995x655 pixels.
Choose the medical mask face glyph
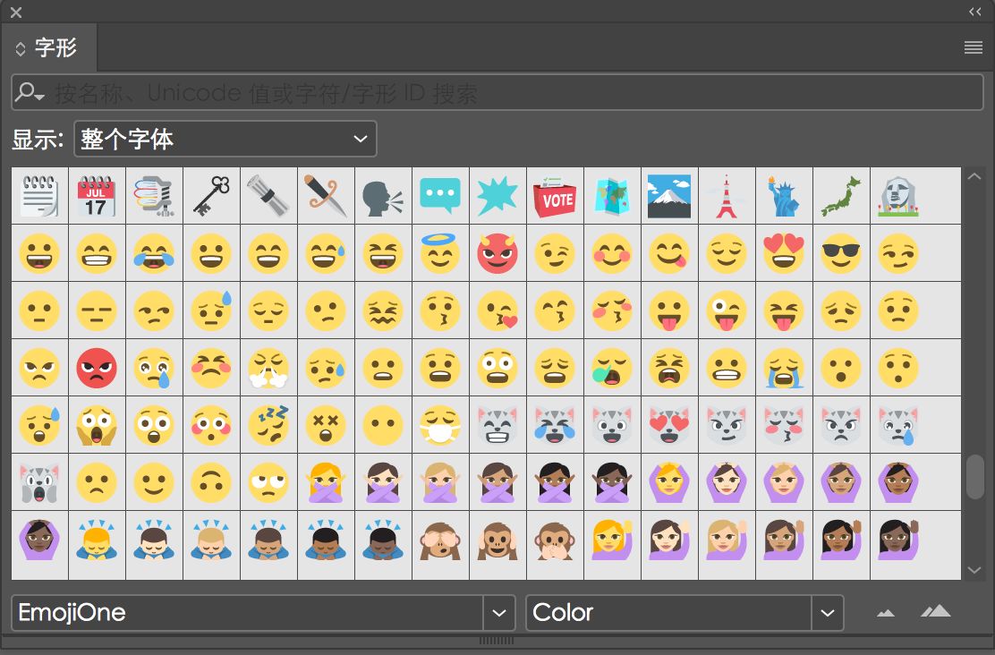[x=440, y=425]
